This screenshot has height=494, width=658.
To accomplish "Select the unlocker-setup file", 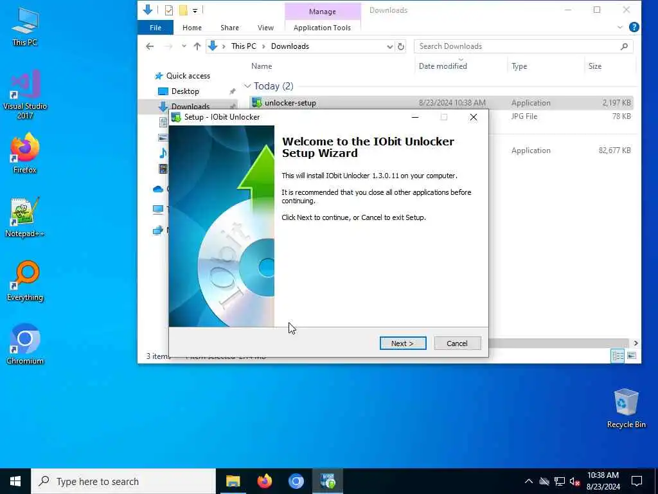I will point(441,102).
